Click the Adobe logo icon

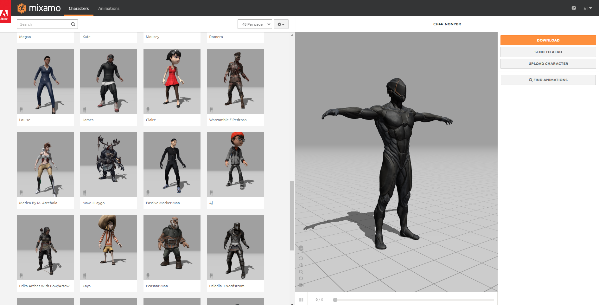coord(5,12)
